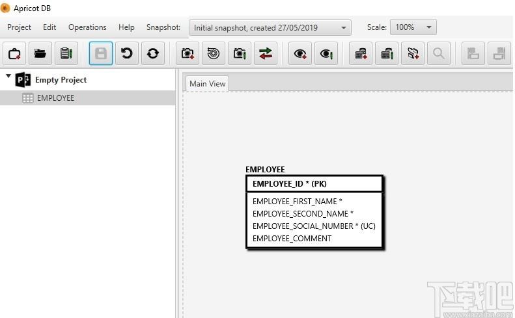This screenshot has height=318, width=515.
Task: Click the edit view eye-pencil icon
Action: (326, 53)
